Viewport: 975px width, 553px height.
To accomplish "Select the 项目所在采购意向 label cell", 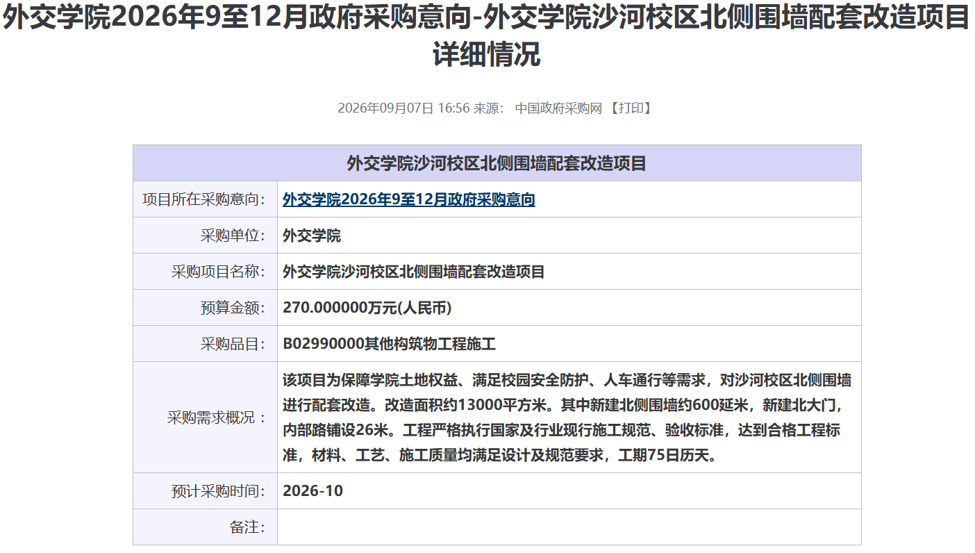I will 205,199.
